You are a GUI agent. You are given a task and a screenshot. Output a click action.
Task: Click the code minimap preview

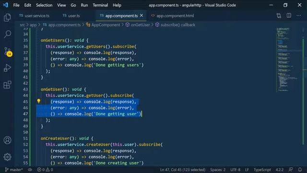pos(287,60)
